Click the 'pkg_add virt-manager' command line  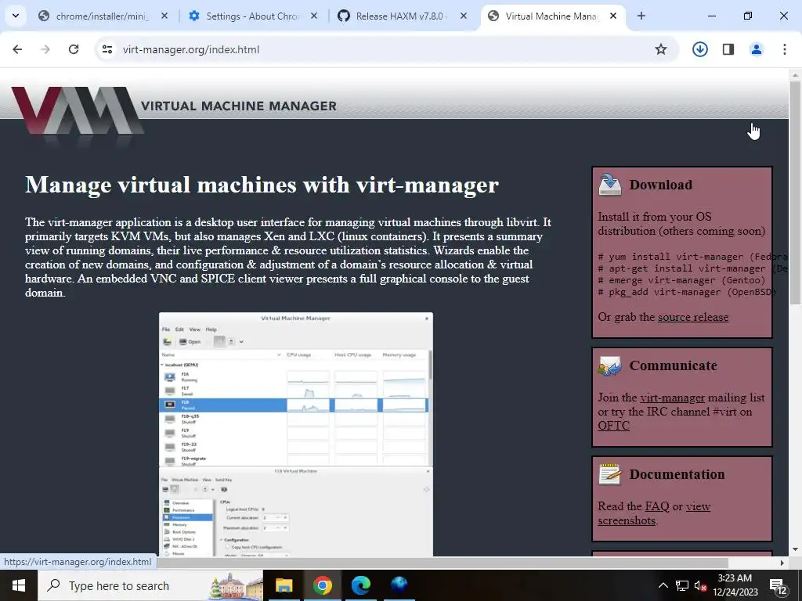click(x=687, y=293)
